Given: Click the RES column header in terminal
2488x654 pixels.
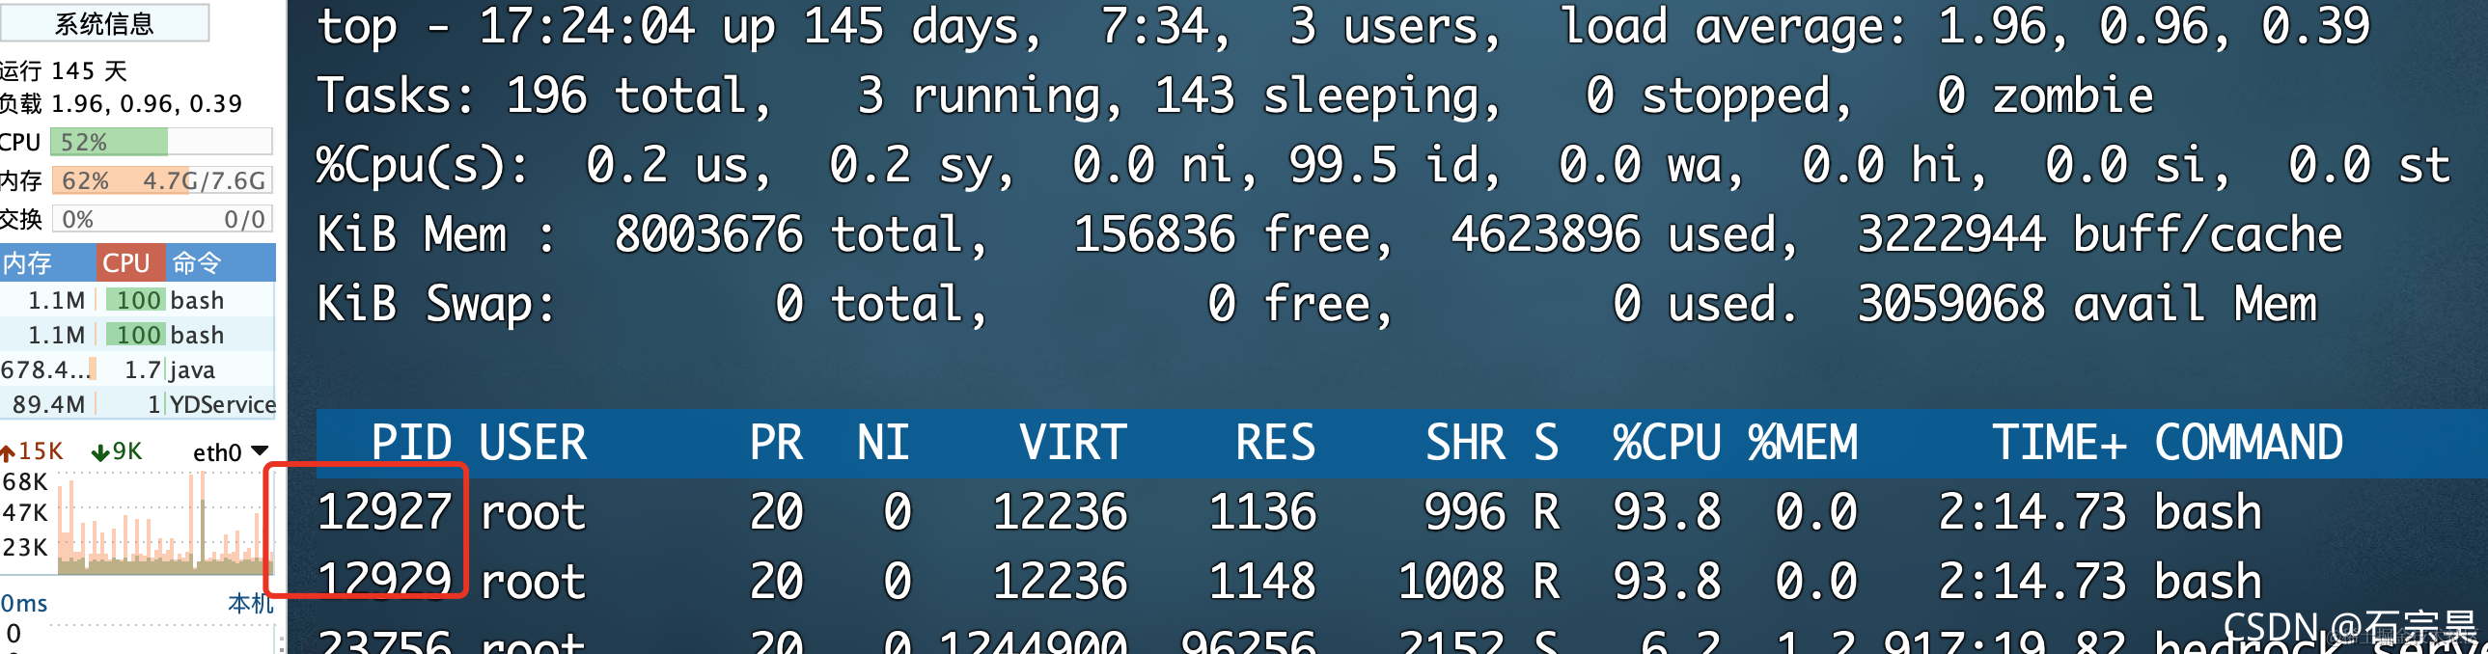Looking at the screenshot, I should [x=1275, y=444].
